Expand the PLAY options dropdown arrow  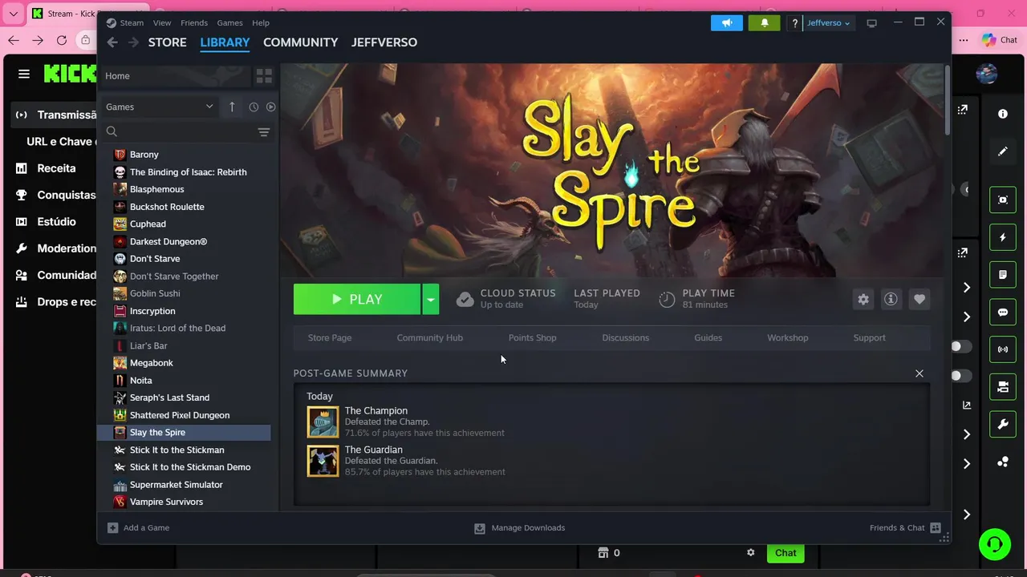click(431, 299)
